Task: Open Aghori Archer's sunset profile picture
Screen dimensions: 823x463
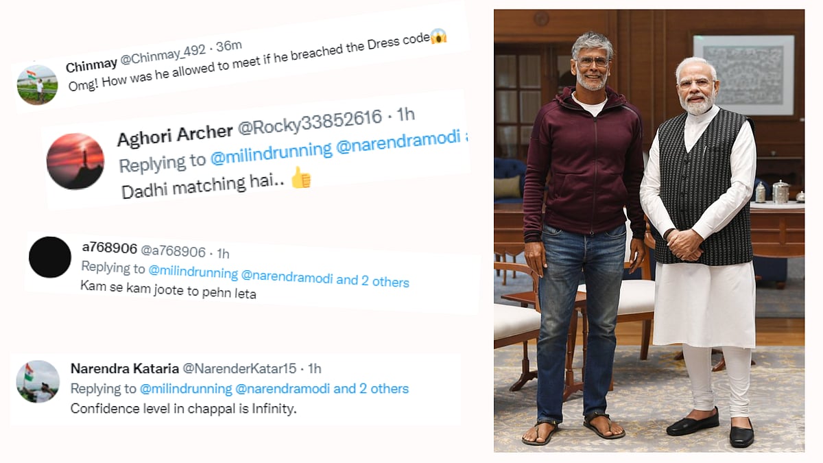Action: (x=75, y=161)
